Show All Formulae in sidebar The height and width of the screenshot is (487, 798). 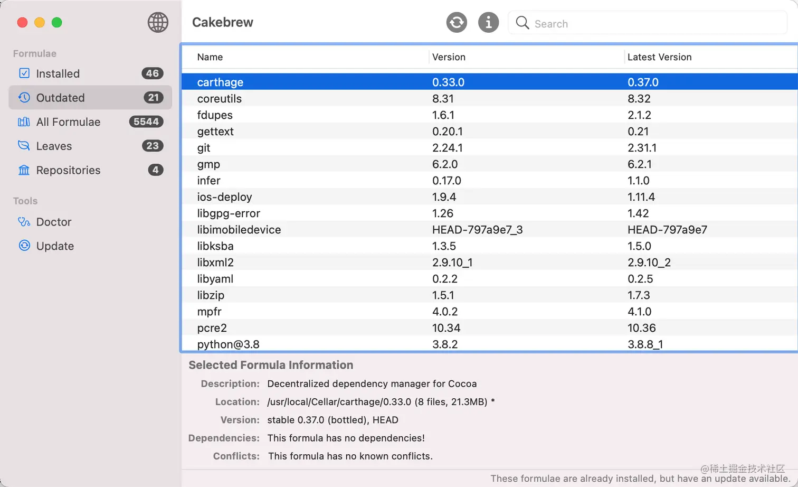pos(90,121)
